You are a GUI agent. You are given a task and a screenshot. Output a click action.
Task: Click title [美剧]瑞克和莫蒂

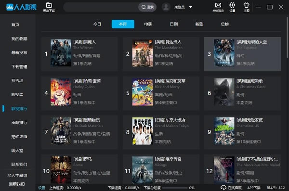pos(170,81)
